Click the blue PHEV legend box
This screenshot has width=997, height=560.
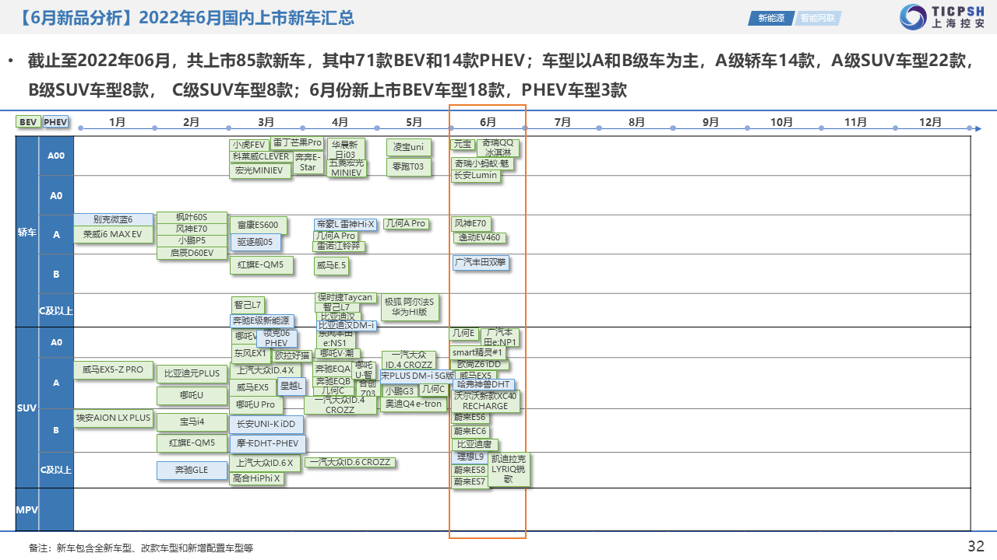click(x=55, y=122)
